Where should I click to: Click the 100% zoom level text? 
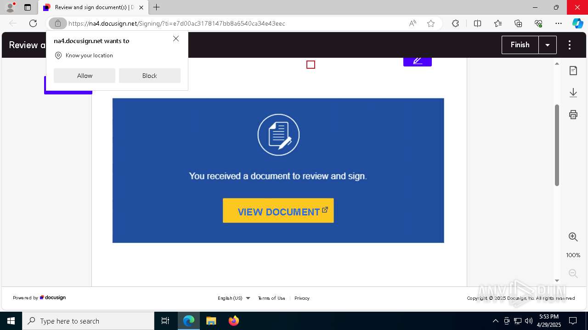573,255
